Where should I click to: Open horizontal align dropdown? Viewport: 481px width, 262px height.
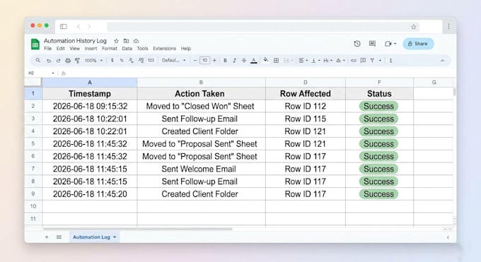303,61
